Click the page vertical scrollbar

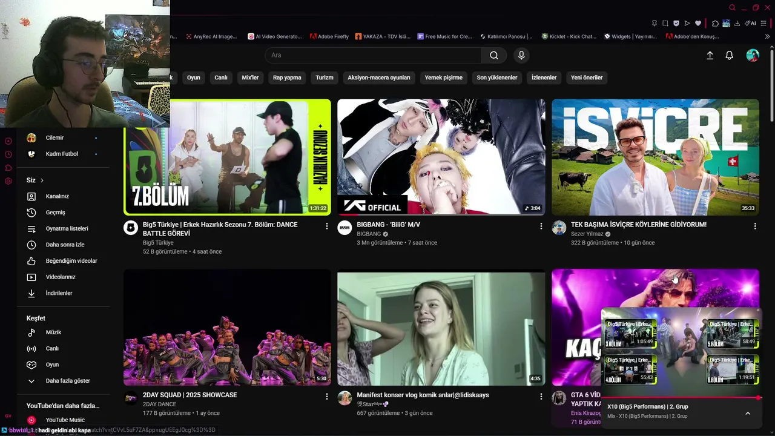pos(771,85)
